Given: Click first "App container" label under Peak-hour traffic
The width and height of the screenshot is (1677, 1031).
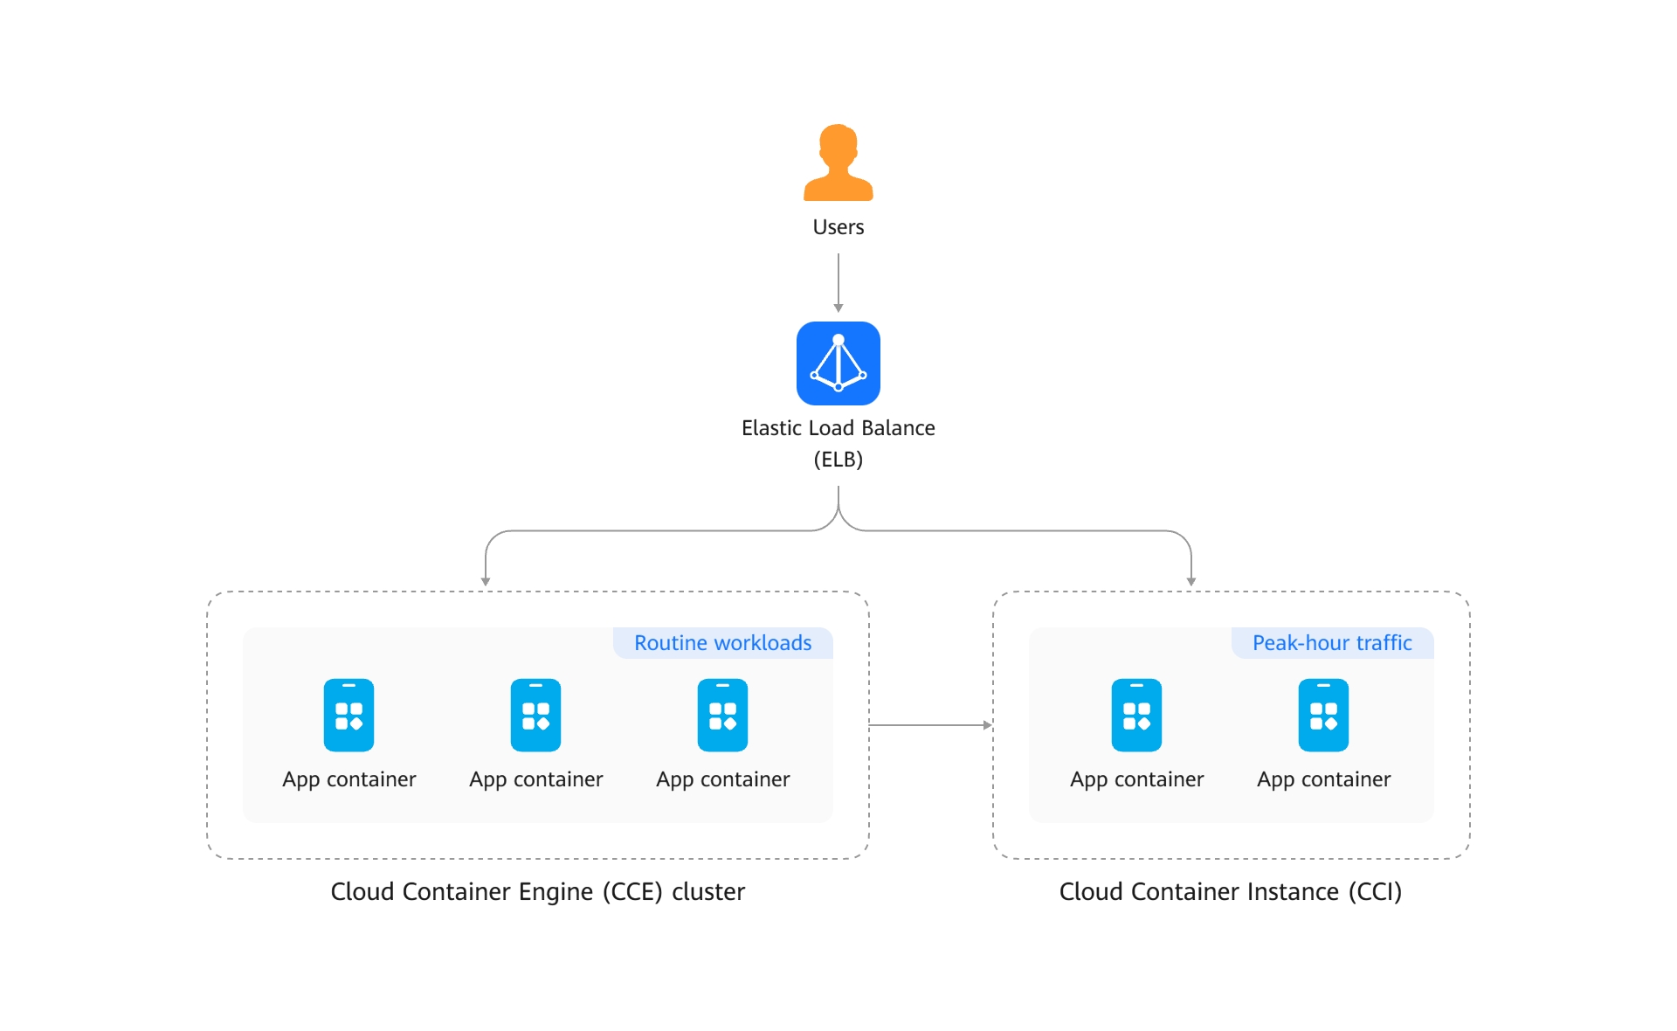Looking at the screenshot, I should [1136, 779].
